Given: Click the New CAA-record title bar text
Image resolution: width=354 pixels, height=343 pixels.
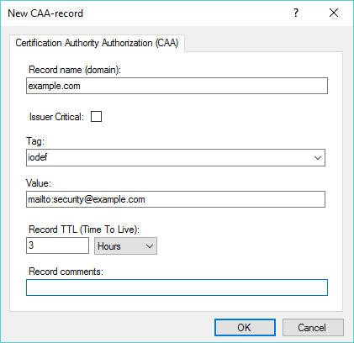Looking at the screenshot, I should click(x=45, y=13).
